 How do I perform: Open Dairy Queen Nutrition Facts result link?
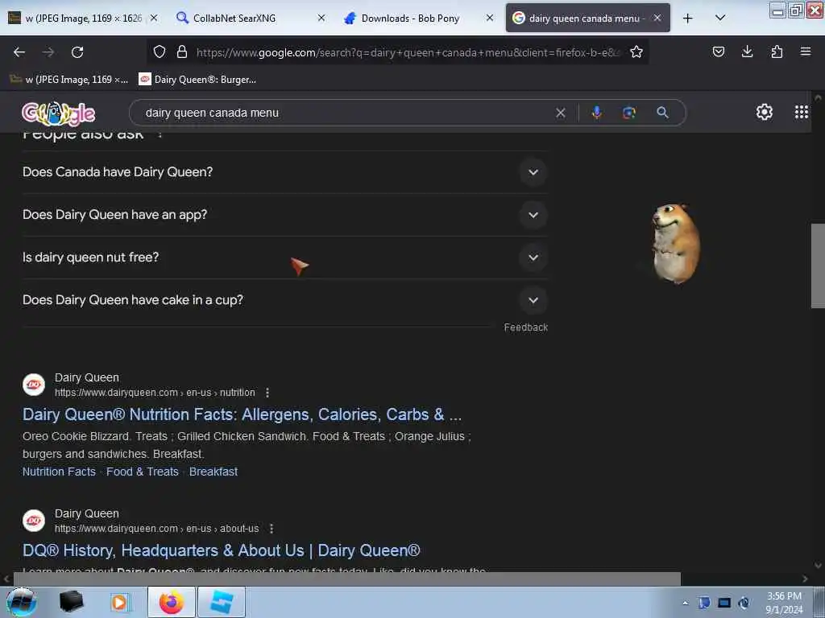[242, 414]
